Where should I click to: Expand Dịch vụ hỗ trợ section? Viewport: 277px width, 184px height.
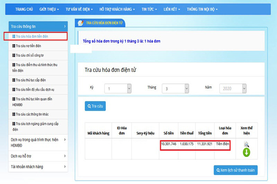(x=38, y=156)
